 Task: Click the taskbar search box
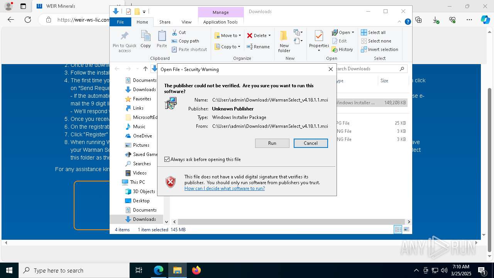point(74,270)
